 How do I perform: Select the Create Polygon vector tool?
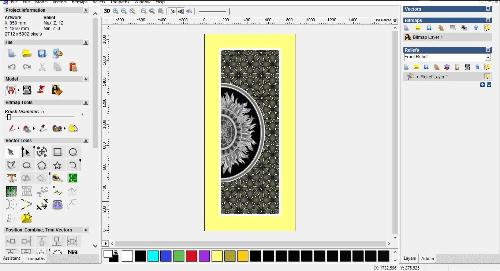coord(42,165)
